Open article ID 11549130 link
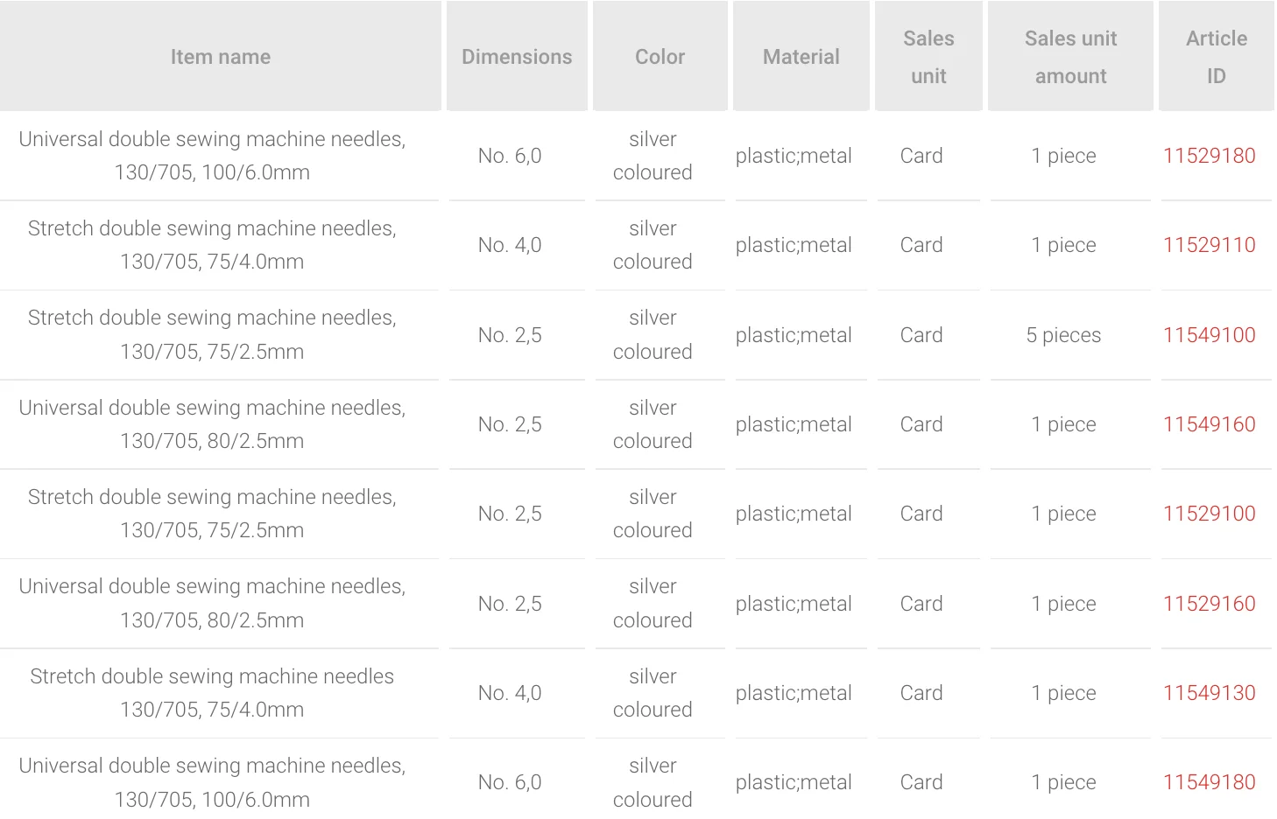This screenshot has width=1277, height=819. click(1209, 693)
